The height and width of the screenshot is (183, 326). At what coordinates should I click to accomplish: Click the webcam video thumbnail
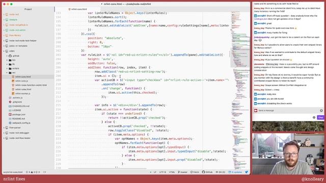[288, 154]
